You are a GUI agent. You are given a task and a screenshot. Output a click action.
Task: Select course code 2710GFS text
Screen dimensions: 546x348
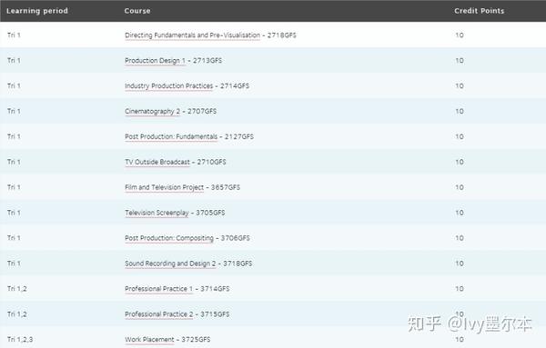(x=211, y=162)
